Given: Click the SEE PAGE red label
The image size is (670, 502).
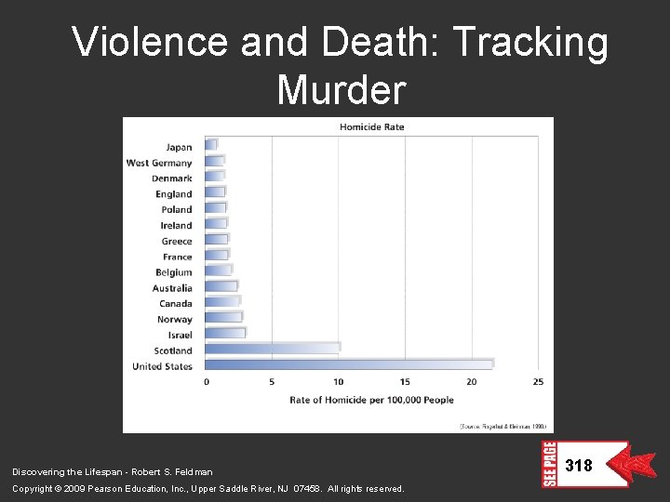Looking at the screenshot, I should pyautogui.click(x=550, y=464).
